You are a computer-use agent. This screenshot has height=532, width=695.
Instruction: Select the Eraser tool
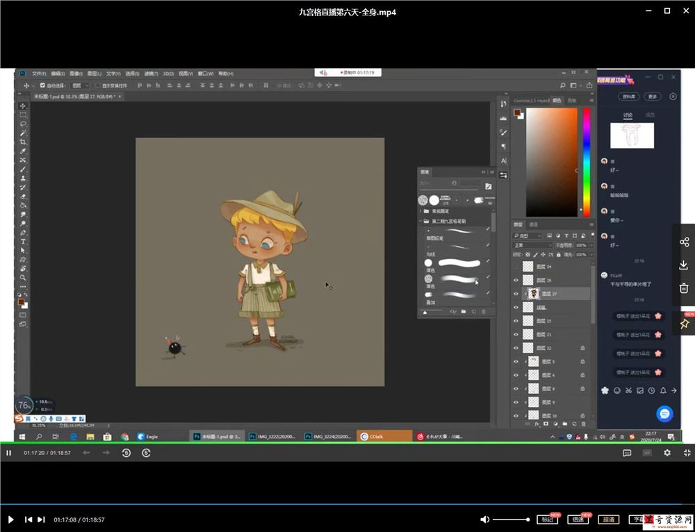coord(23,197)
